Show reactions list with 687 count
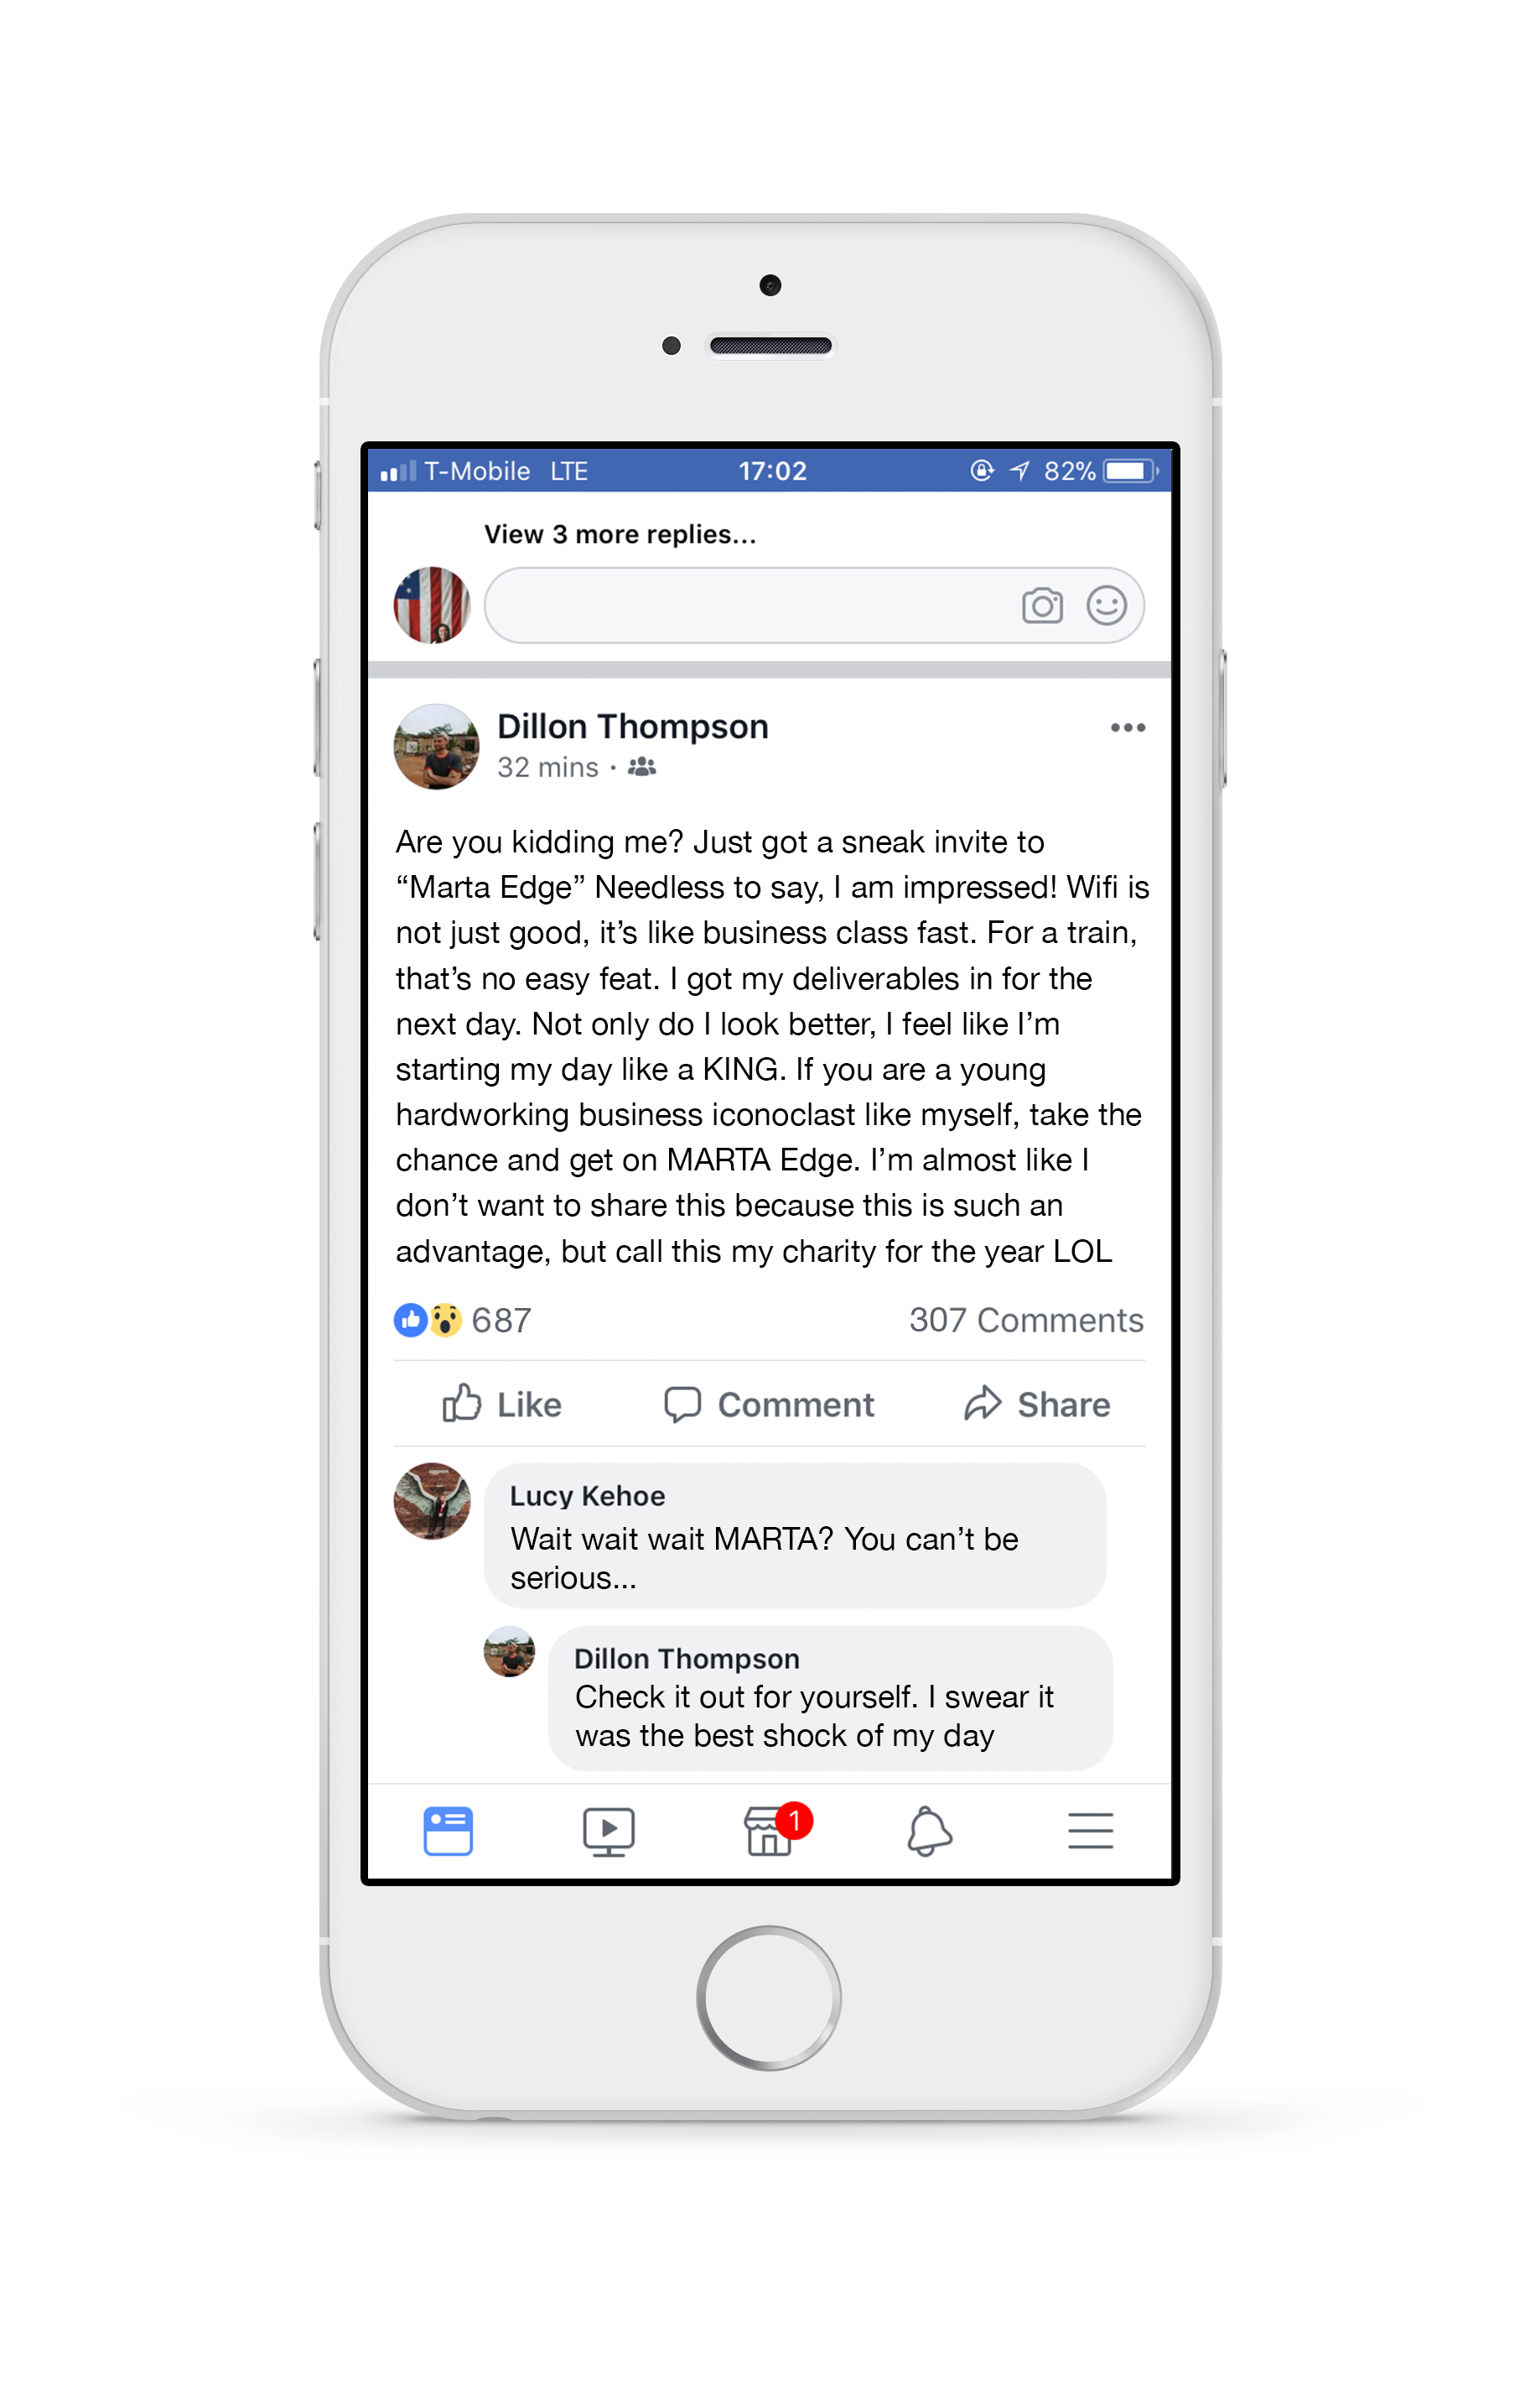This screenshot has width=1525, height=2408. pyautogui.click(x=463, y=1320)
